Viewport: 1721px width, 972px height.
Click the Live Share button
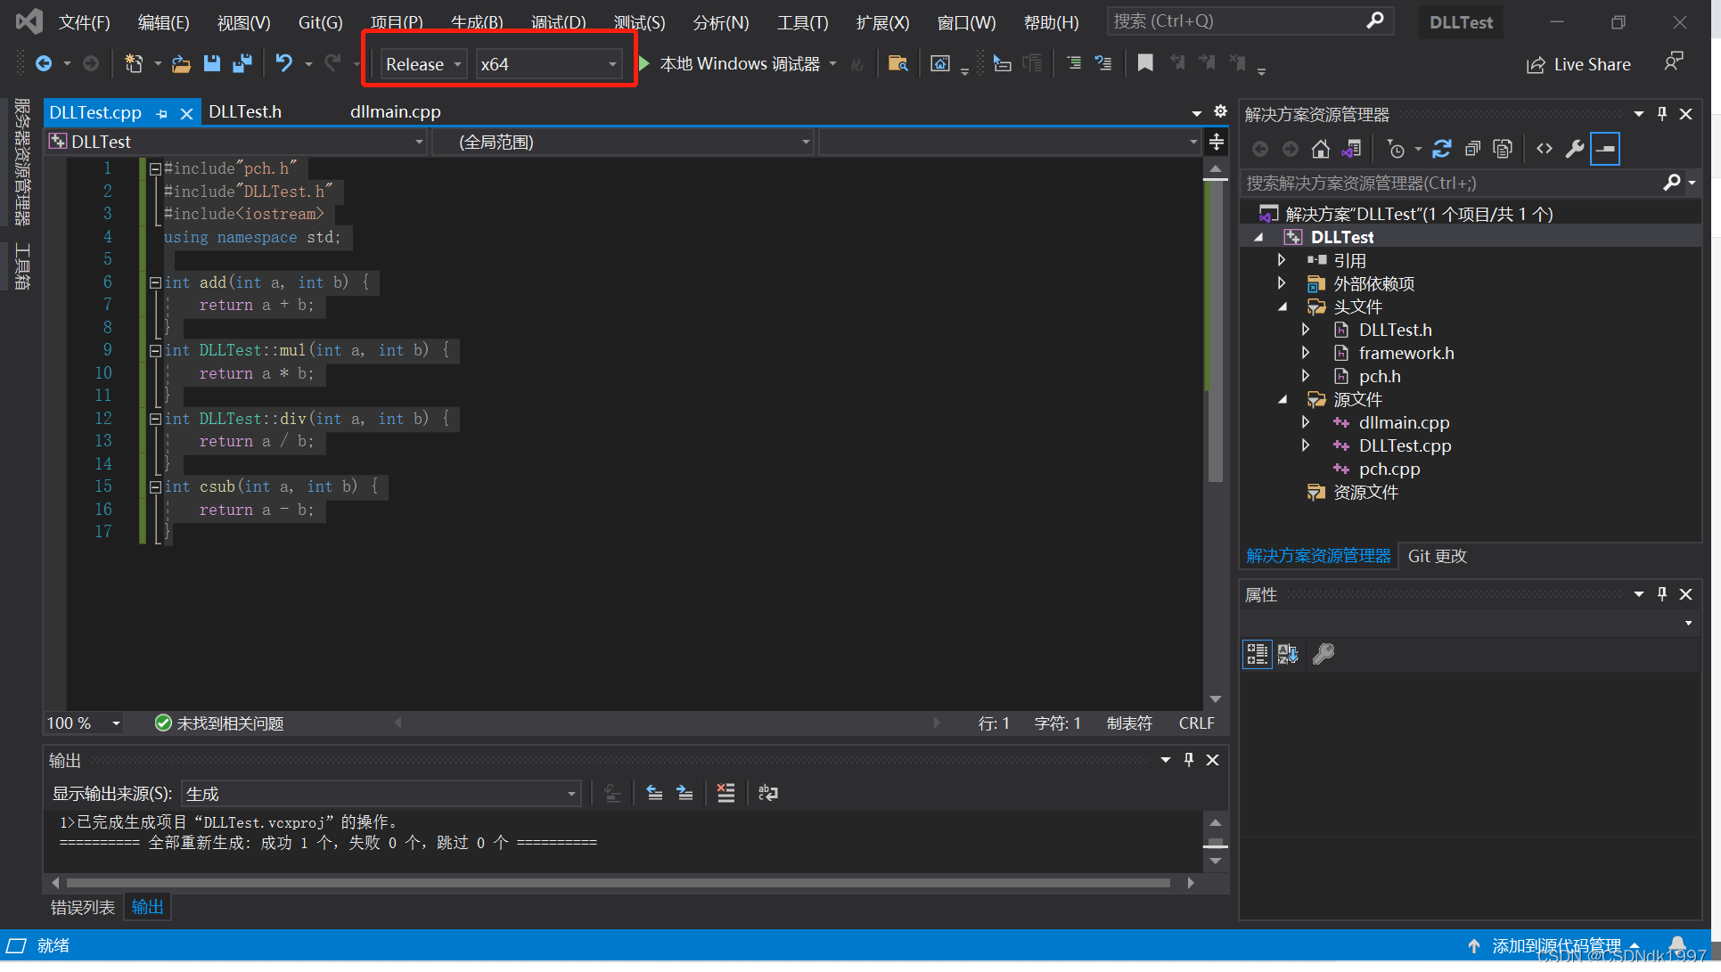(1578, 64)
